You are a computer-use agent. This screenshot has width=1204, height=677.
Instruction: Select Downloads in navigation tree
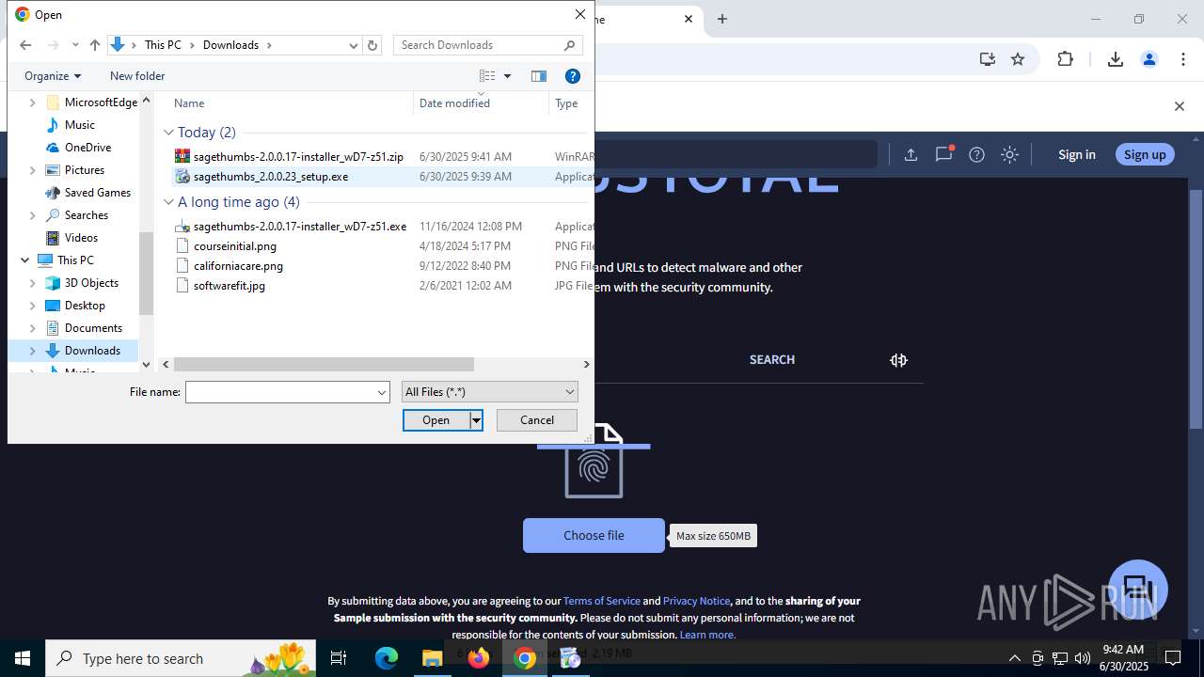coord(92,351)
